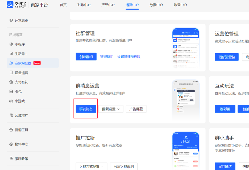Screen dimensions: 249x170
Task: Switch to the 数据中心 tab
Action: click(x=156, y=5)
